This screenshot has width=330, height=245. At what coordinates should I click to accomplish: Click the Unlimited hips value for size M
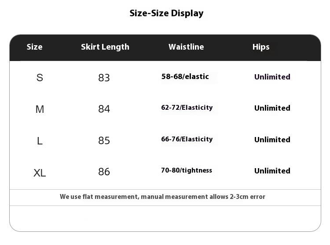(x=272, y=108)
